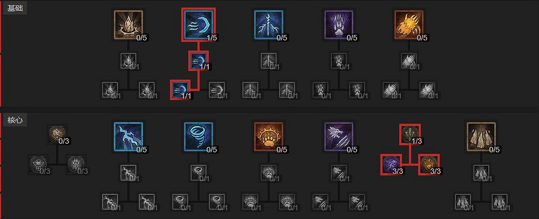Click the Enhanced Wind Shear 1/1 node
The image size is (539, 219).
point(199,61)
